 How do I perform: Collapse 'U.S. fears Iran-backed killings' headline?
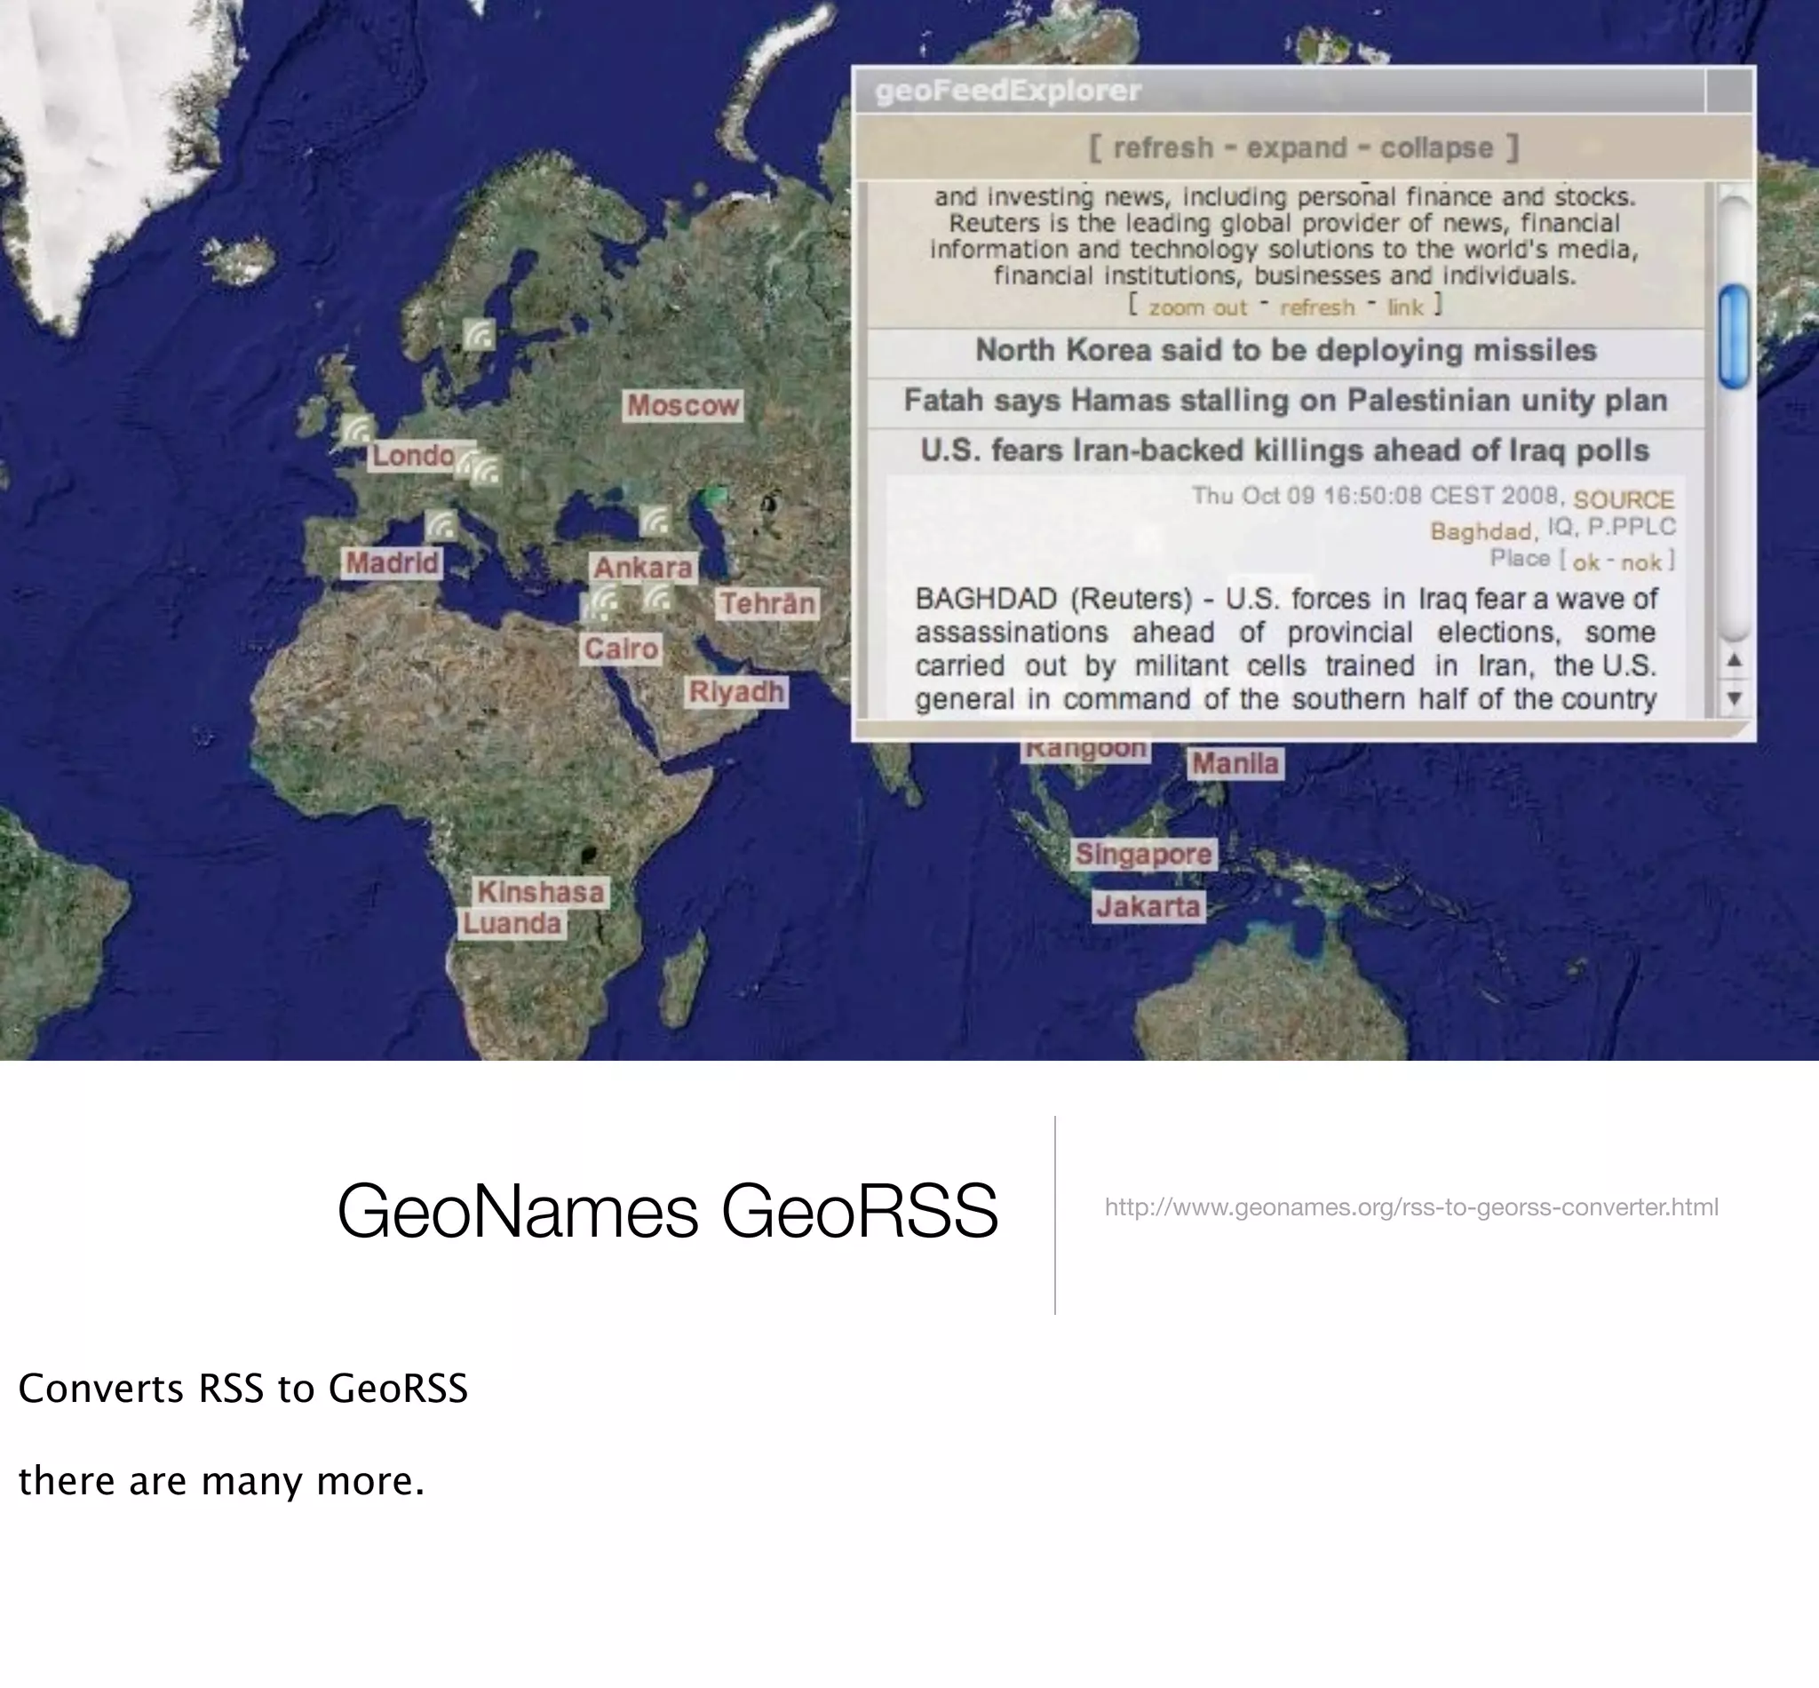1285,451
